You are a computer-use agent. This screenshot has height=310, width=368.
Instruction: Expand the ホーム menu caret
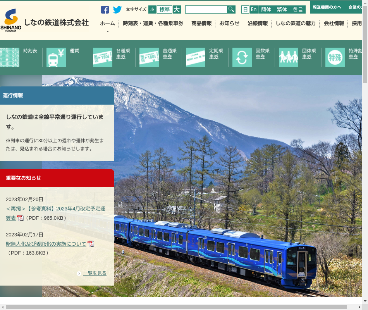coord(108,33)
